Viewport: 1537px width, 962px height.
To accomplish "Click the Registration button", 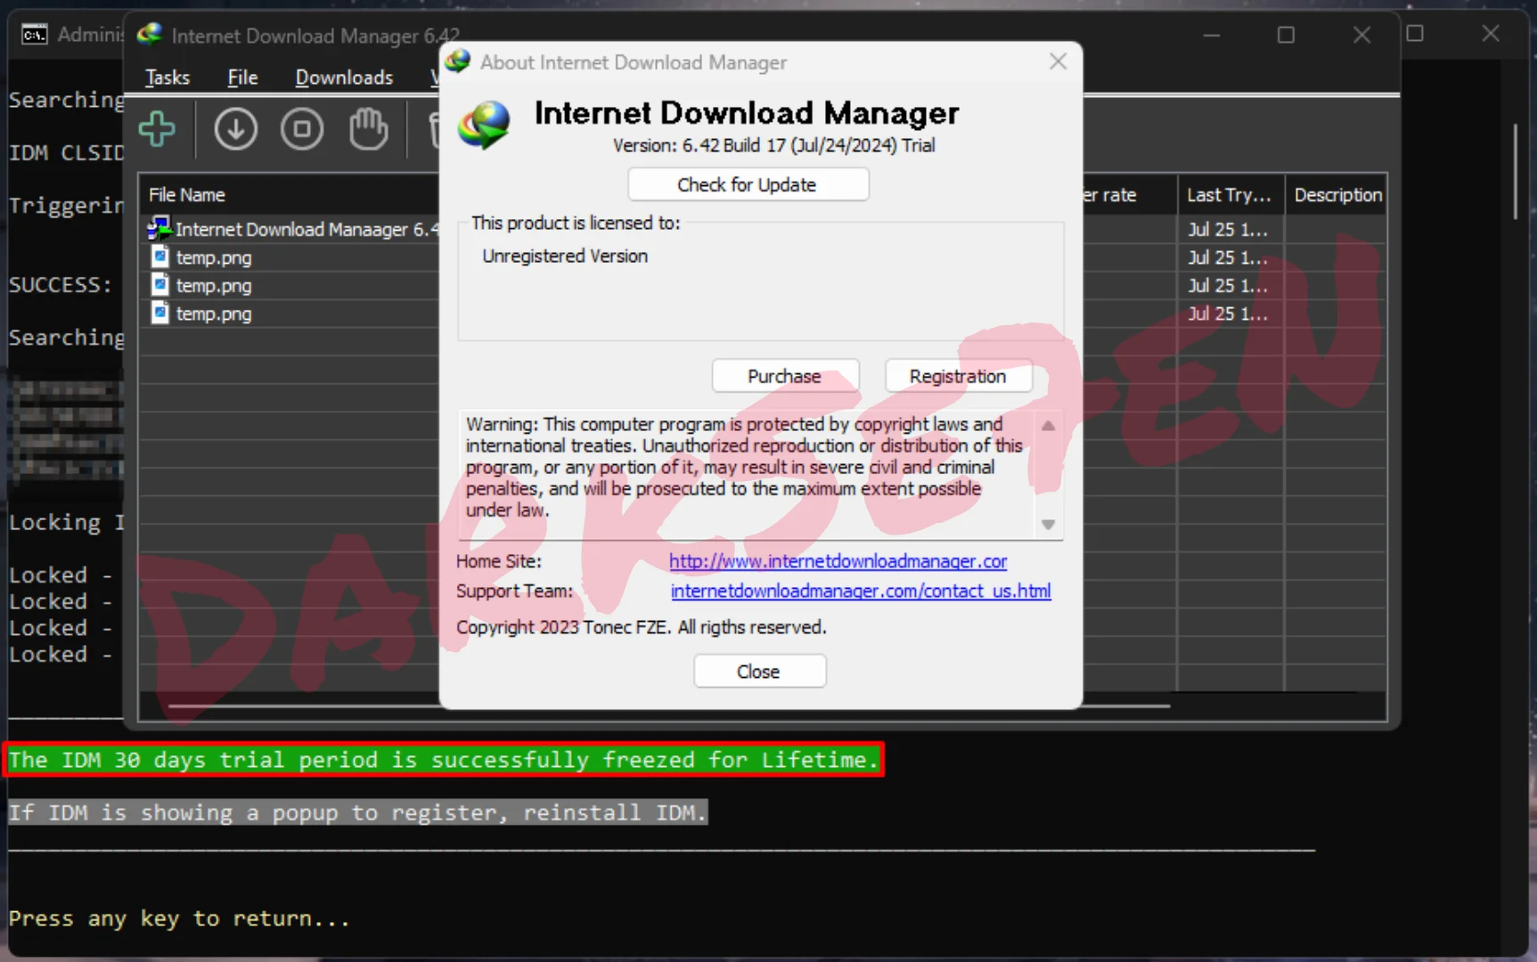I will click(958, 376).
